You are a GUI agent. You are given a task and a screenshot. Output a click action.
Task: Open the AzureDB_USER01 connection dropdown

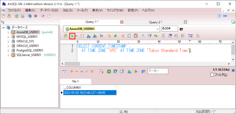click(x=158, y=29)
